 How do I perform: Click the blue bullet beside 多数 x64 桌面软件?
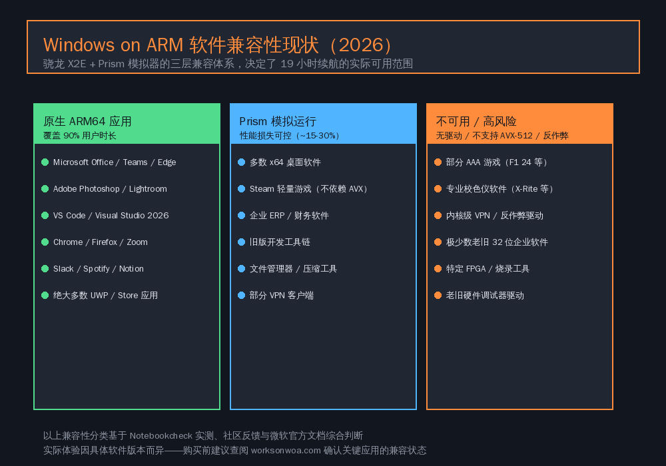242,162
